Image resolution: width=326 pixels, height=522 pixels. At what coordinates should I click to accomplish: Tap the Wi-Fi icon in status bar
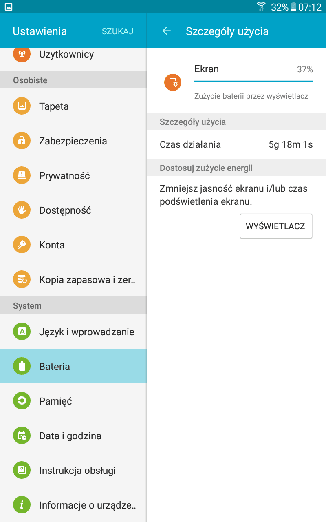tap(261, 7)
